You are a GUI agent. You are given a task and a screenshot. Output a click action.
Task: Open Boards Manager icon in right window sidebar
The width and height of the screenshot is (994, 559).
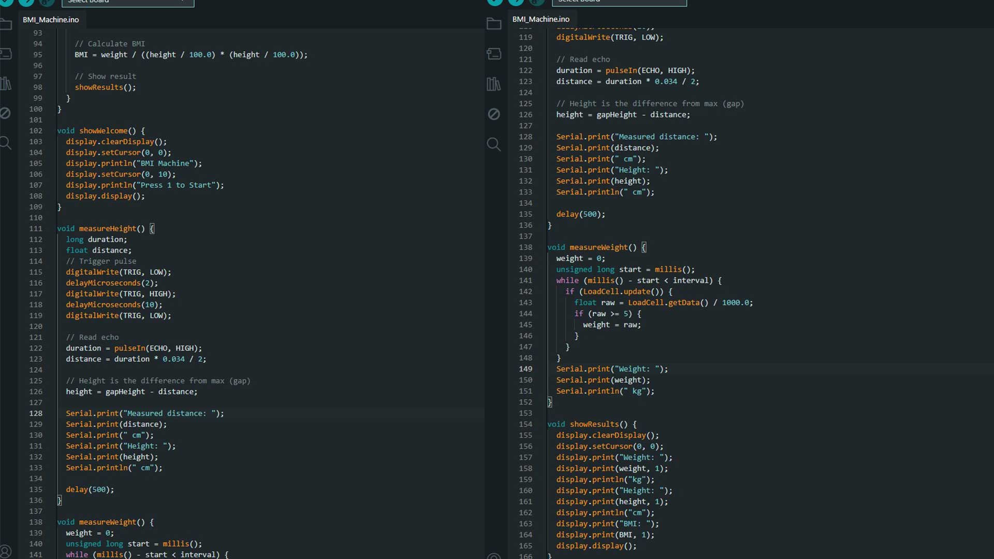tap(494, 53)
